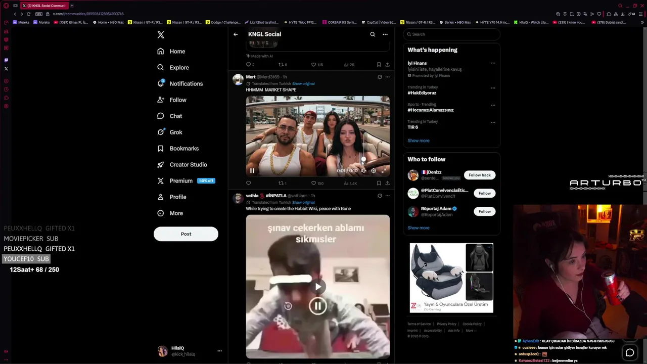This screenshot has height=364, width=647.
Task: Open Premium 50% off item
Action: (186, 180)
